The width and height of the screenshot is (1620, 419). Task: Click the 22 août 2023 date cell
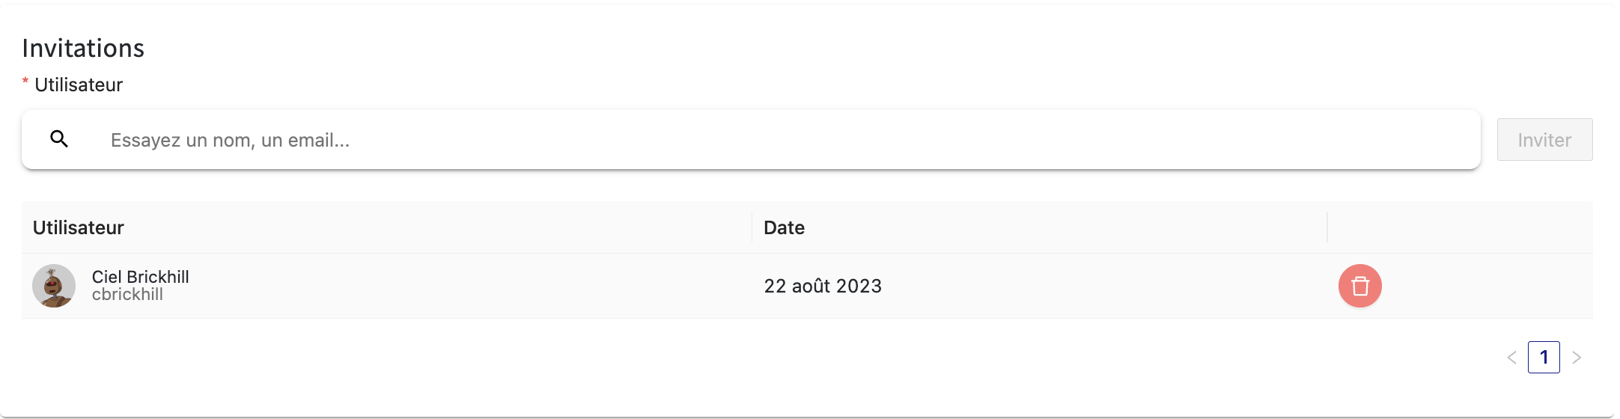click(823, 286)
